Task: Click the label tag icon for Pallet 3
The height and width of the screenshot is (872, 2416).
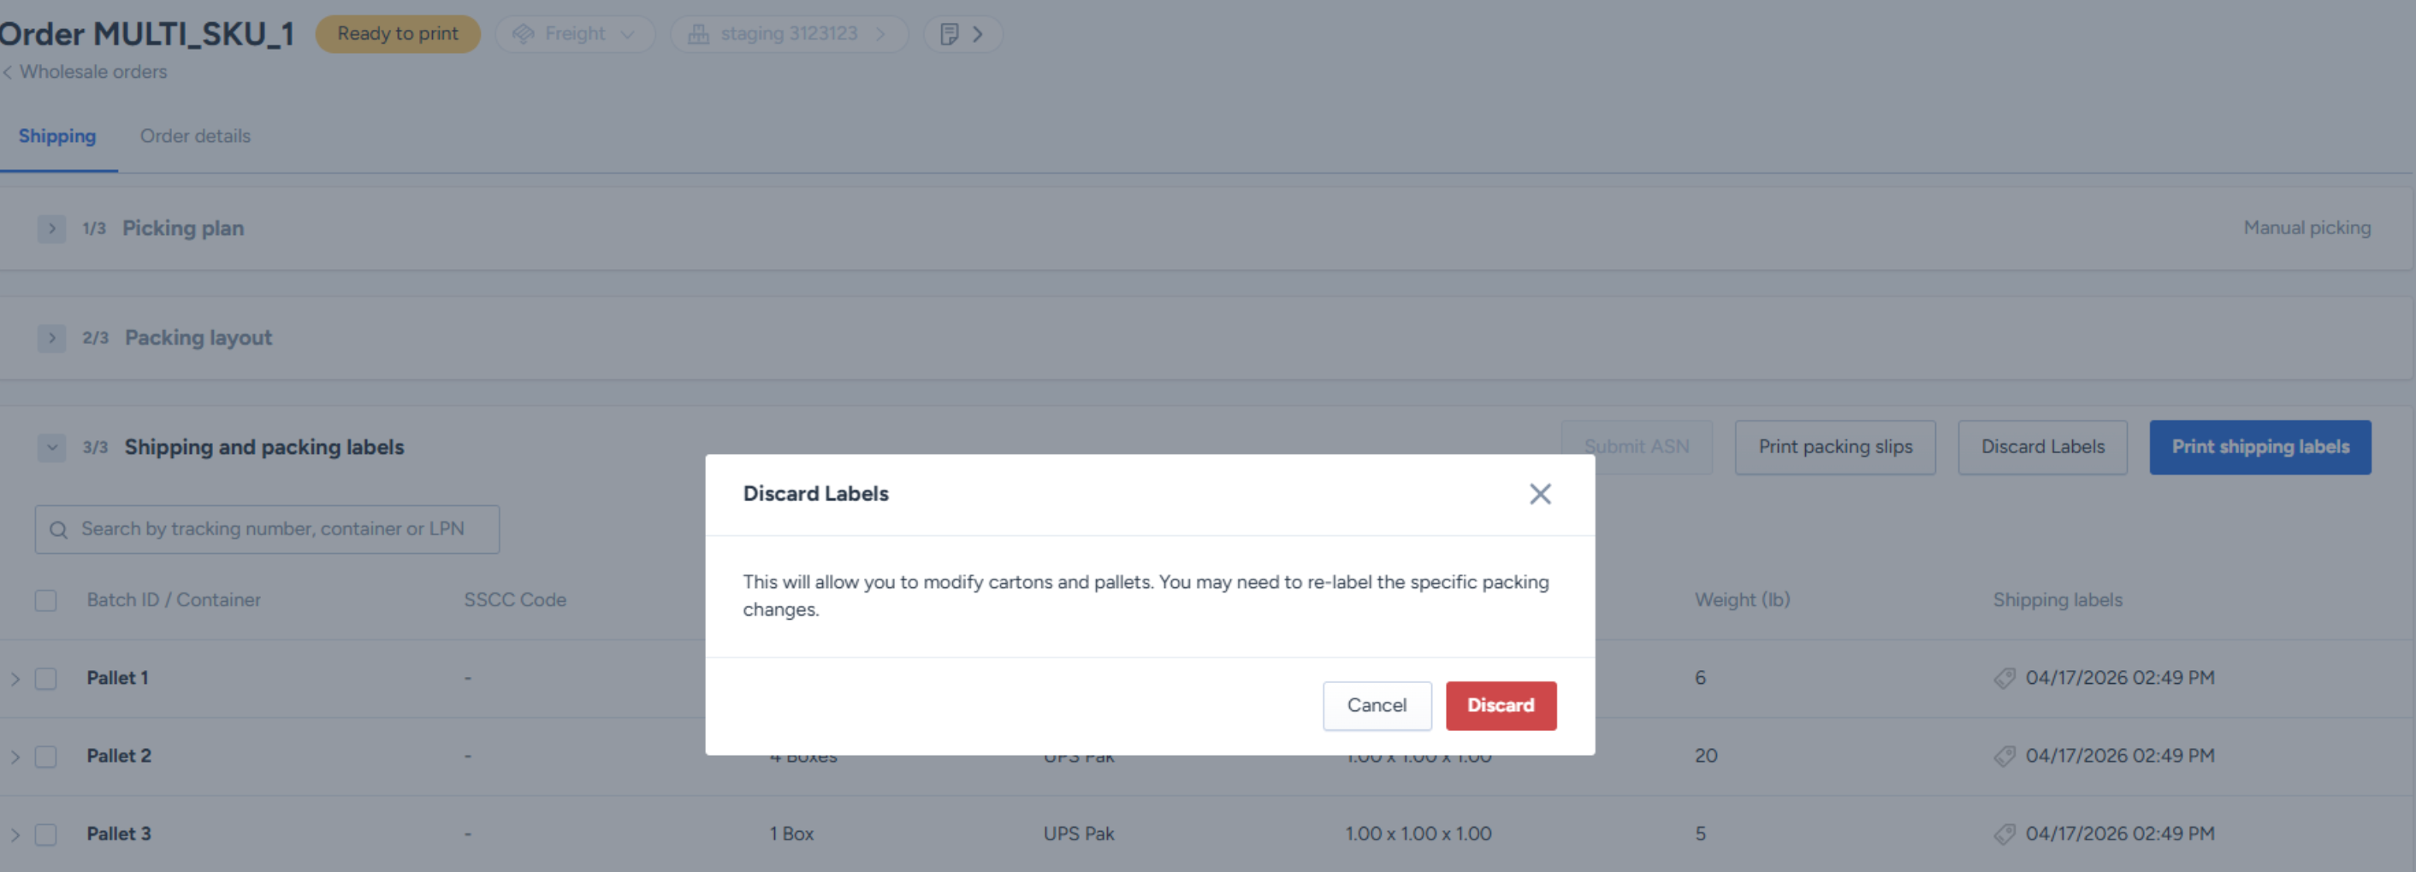Action: [2004, 834]
